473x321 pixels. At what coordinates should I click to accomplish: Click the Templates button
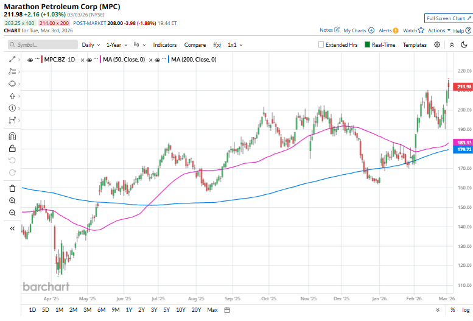[x=415, y=44]
